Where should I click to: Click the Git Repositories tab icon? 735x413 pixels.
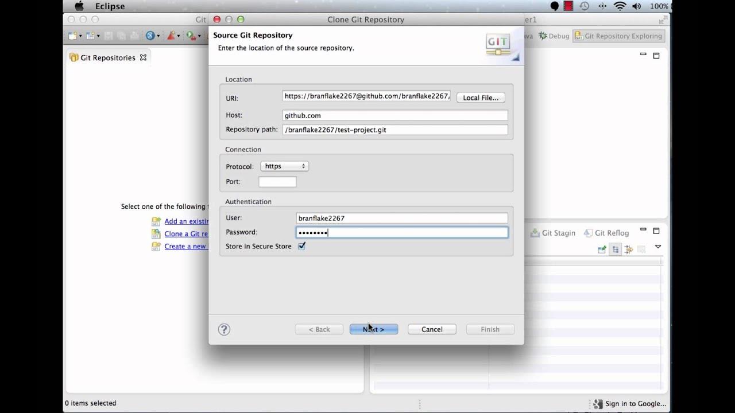click(73, 57)
